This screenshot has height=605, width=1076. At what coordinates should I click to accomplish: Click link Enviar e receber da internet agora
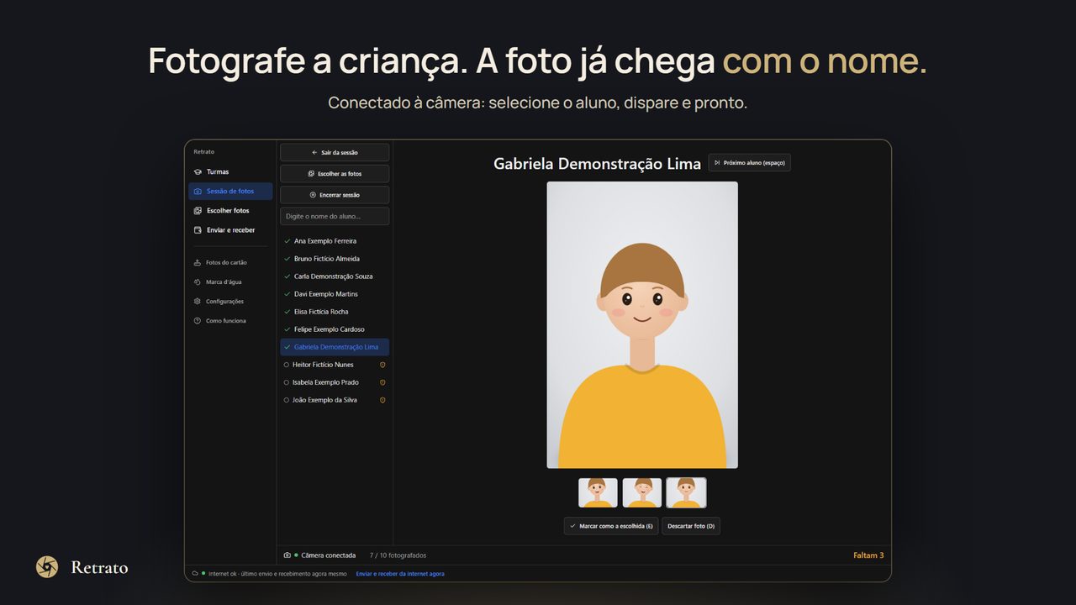(400, 574)
